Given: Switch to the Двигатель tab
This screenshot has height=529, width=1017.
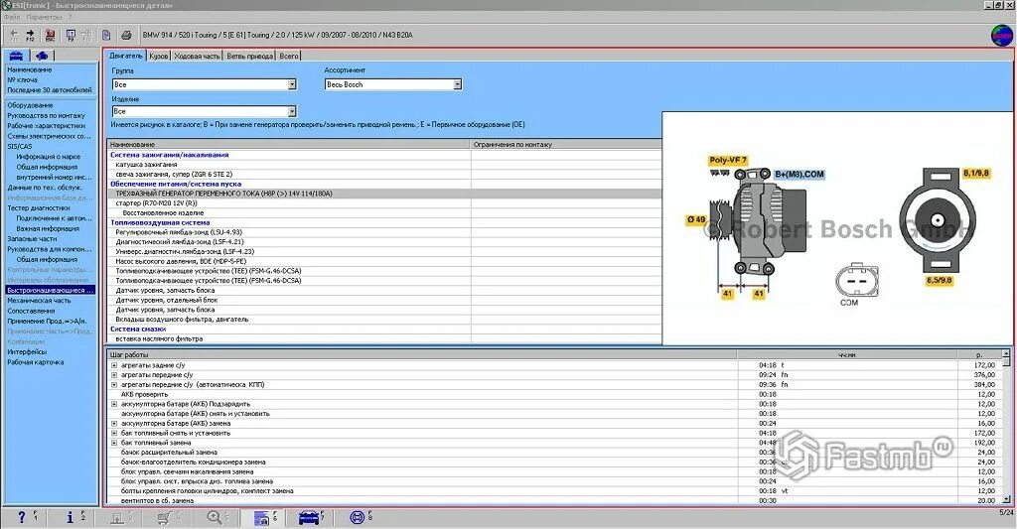Looking at the screenshot, I should tap(125, 56).
